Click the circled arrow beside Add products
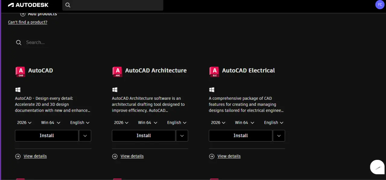This screenshot has width=386, height=180. 23,14
